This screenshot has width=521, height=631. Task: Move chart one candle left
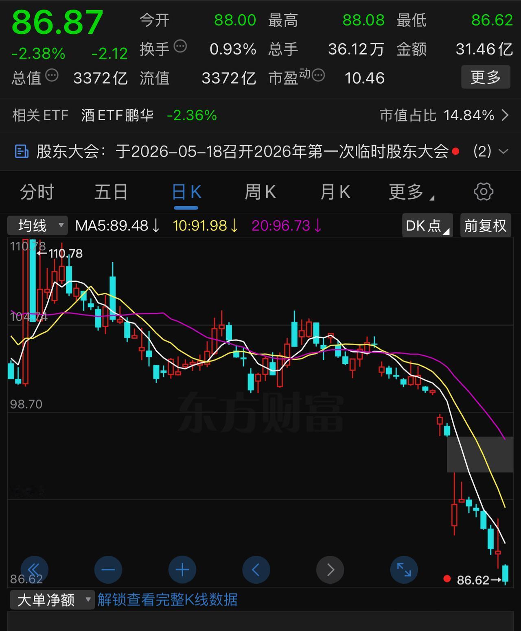click(x=256, y=570)
